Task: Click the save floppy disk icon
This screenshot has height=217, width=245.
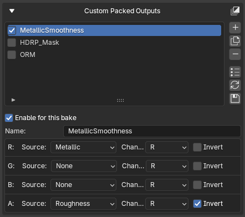Action: coord(235,99)
